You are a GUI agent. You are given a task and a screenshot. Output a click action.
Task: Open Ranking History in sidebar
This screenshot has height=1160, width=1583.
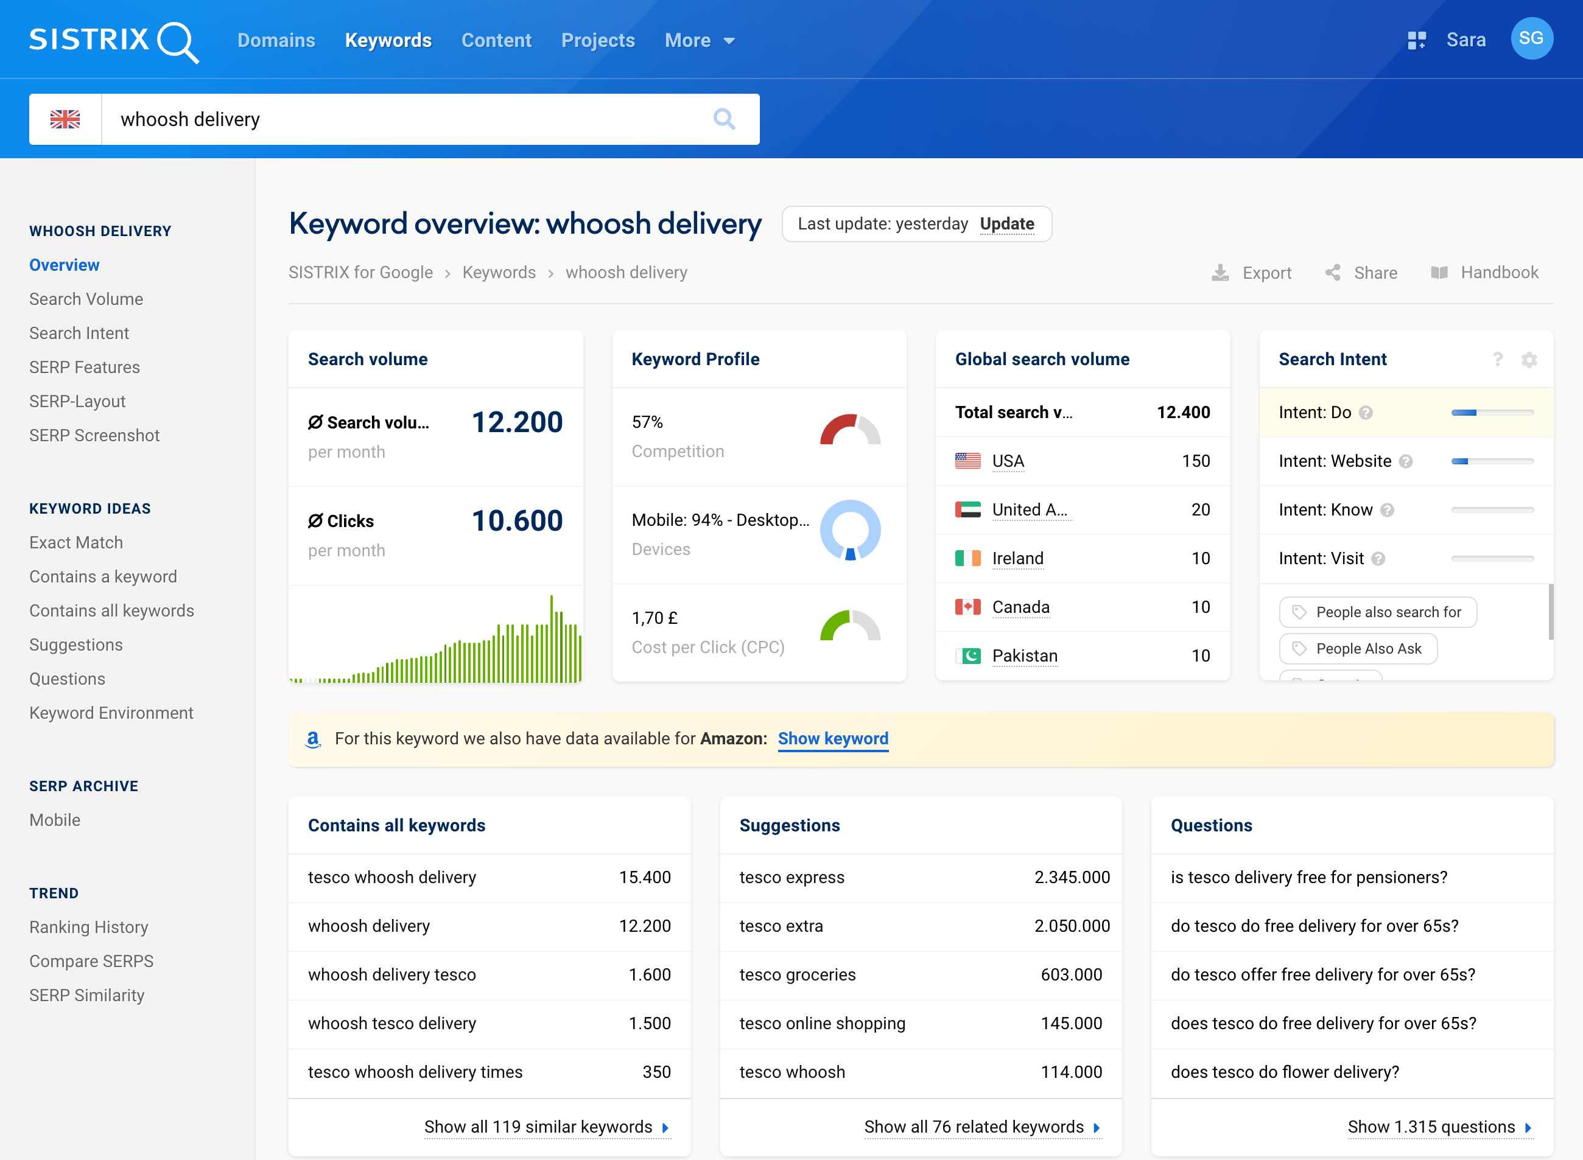88,928
